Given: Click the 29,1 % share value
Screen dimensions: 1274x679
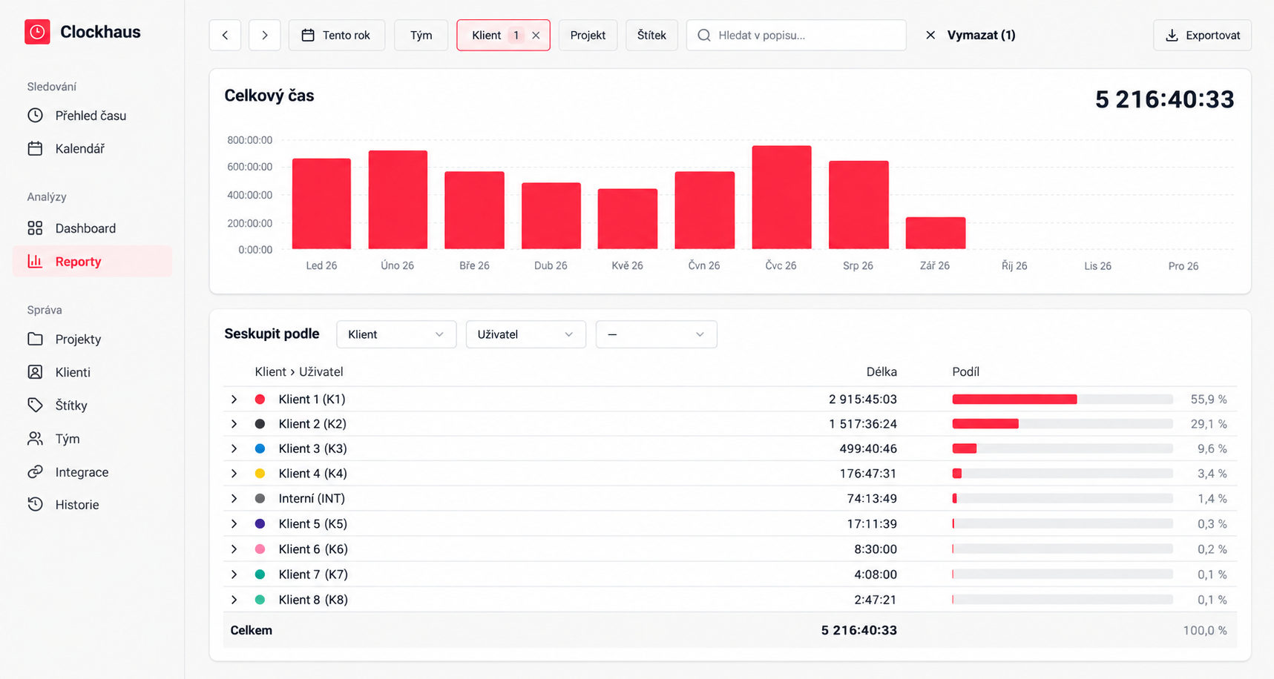Looking at the screenshot, I should coord(1209,424).
